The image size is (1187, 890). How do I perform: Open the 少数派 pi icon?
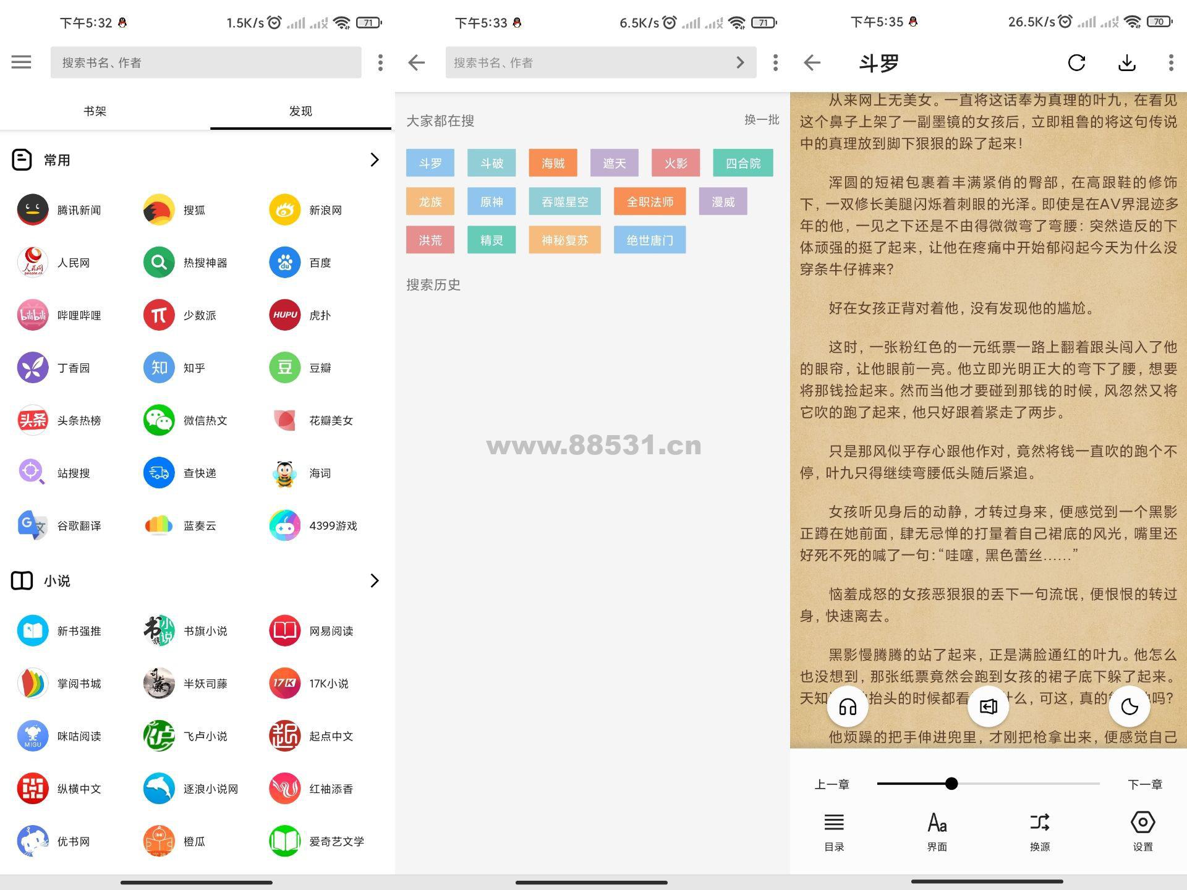point(159,315)
